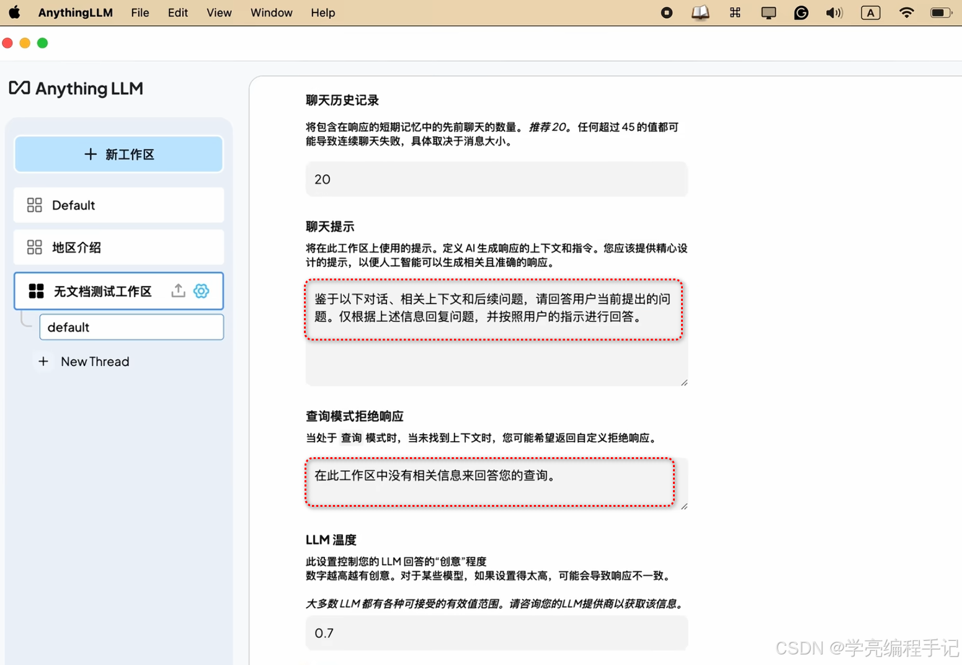
Task: Click the 聊天提示 heading
Action: [330, 226]
